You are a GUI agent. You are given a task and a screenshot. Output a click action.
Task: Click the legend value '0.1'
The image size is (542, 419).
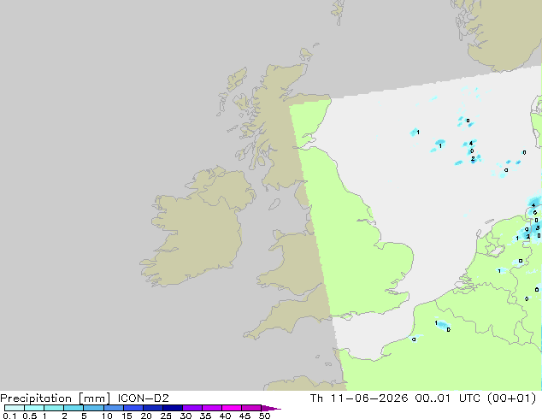(x=9, y=416)
